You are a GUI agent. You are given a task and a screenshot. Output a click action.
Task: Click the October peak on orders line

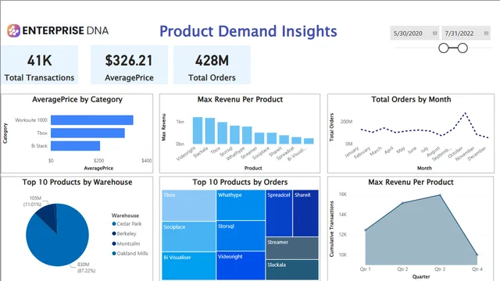(466, 113)
